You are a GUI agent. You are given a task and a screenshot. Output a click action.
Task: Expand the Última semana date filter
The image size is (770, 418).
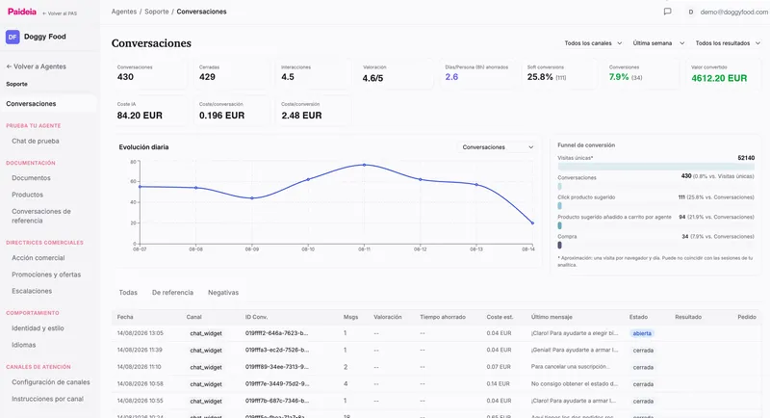point(658,43)
